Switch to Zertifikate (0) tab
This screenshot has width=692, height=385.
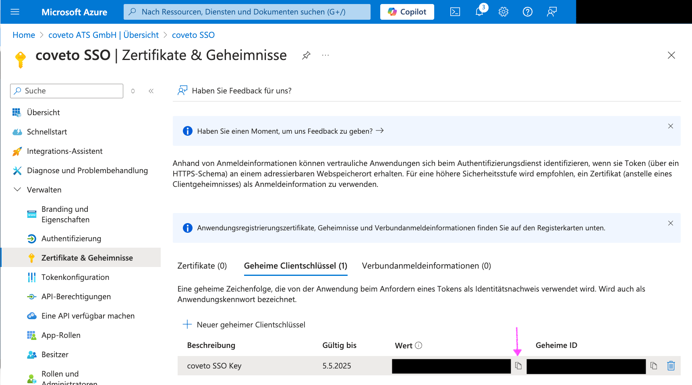tap(202, 266)
